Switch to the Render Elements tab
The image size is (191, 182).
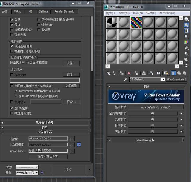coord(64,12)
